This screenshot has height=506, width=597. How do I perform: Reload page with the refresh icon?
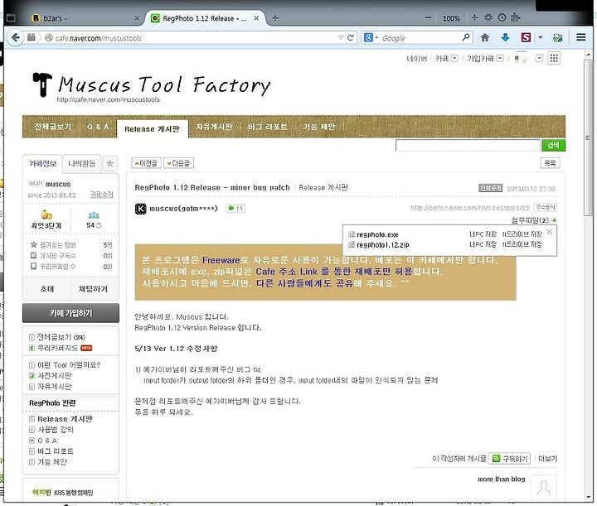(351, 37)
